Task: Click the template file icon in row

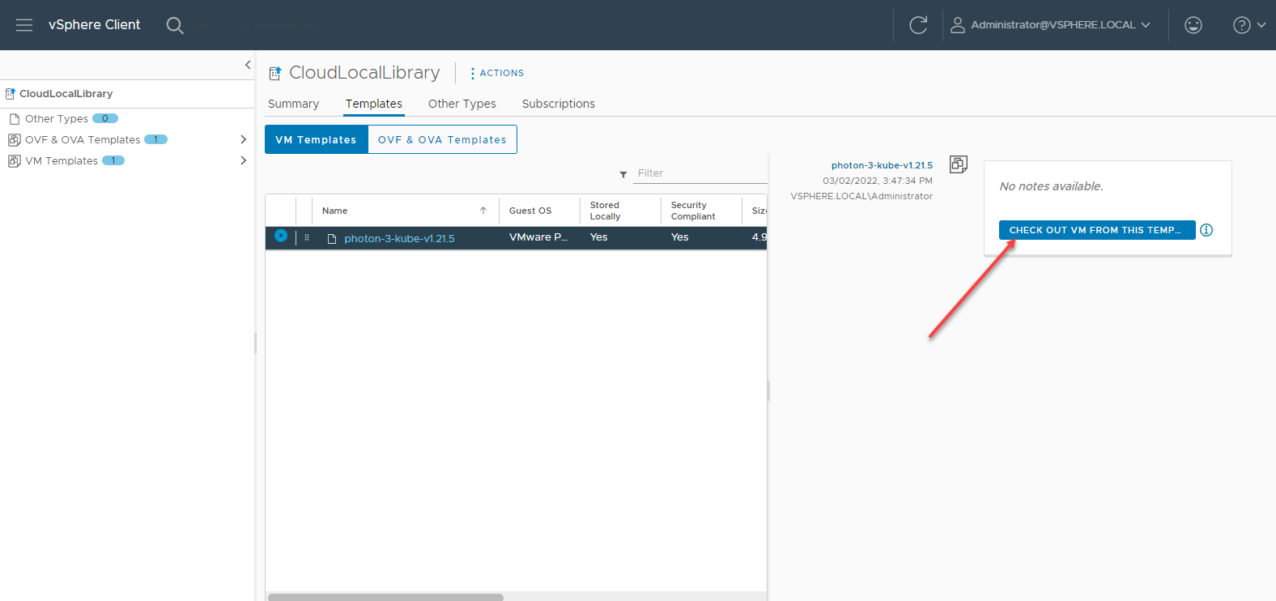Action: (x=332, y=239)
